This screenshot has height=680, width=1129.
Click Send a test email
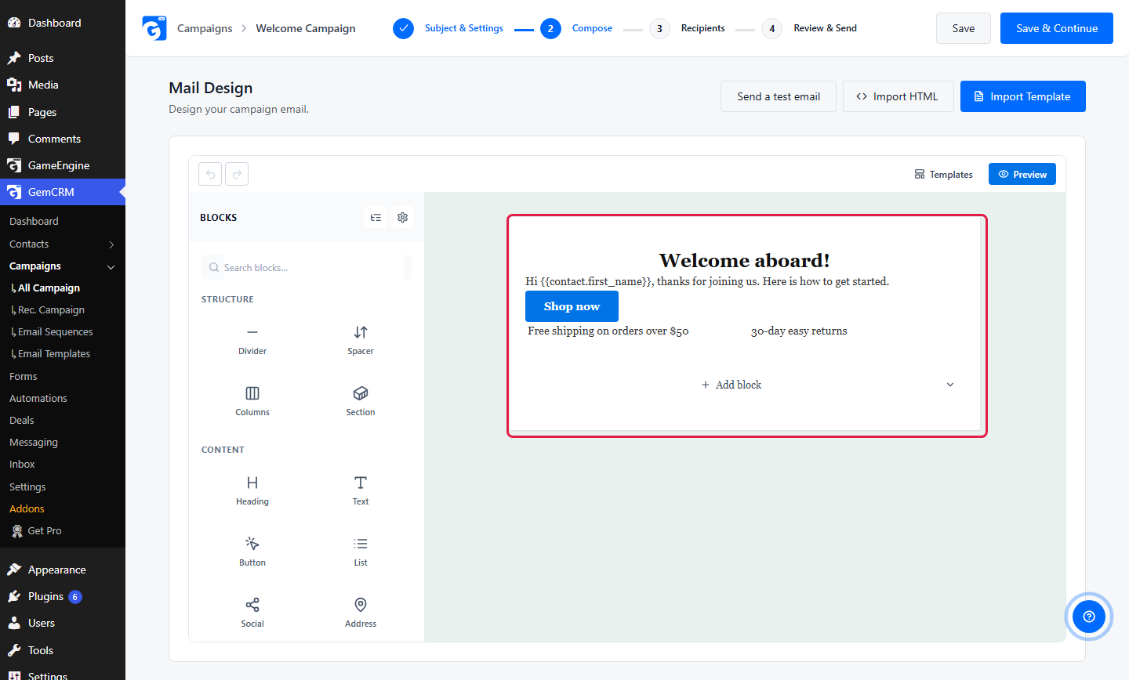click(779, 96)
